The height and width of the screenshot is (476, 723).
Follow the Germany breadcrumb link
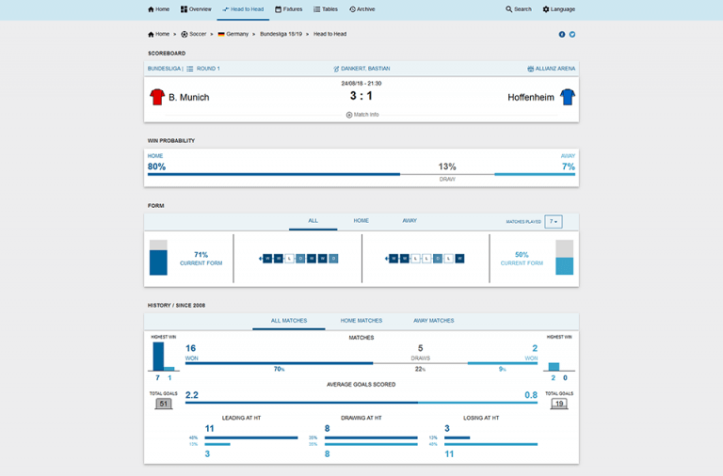click(x=234, y=34)
